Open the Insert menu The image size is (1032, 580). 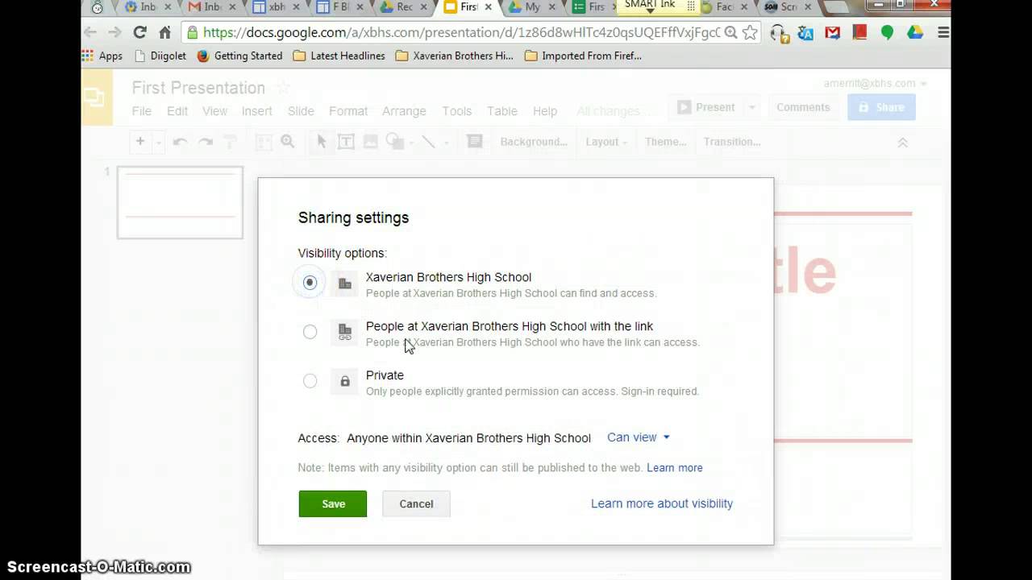tap(257, 111)
